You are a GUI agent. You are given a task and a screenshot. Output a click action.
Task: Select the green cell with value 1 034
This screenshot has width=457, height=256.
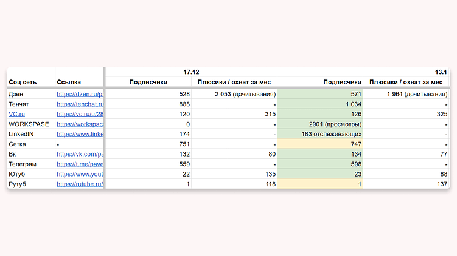[320, 104]
